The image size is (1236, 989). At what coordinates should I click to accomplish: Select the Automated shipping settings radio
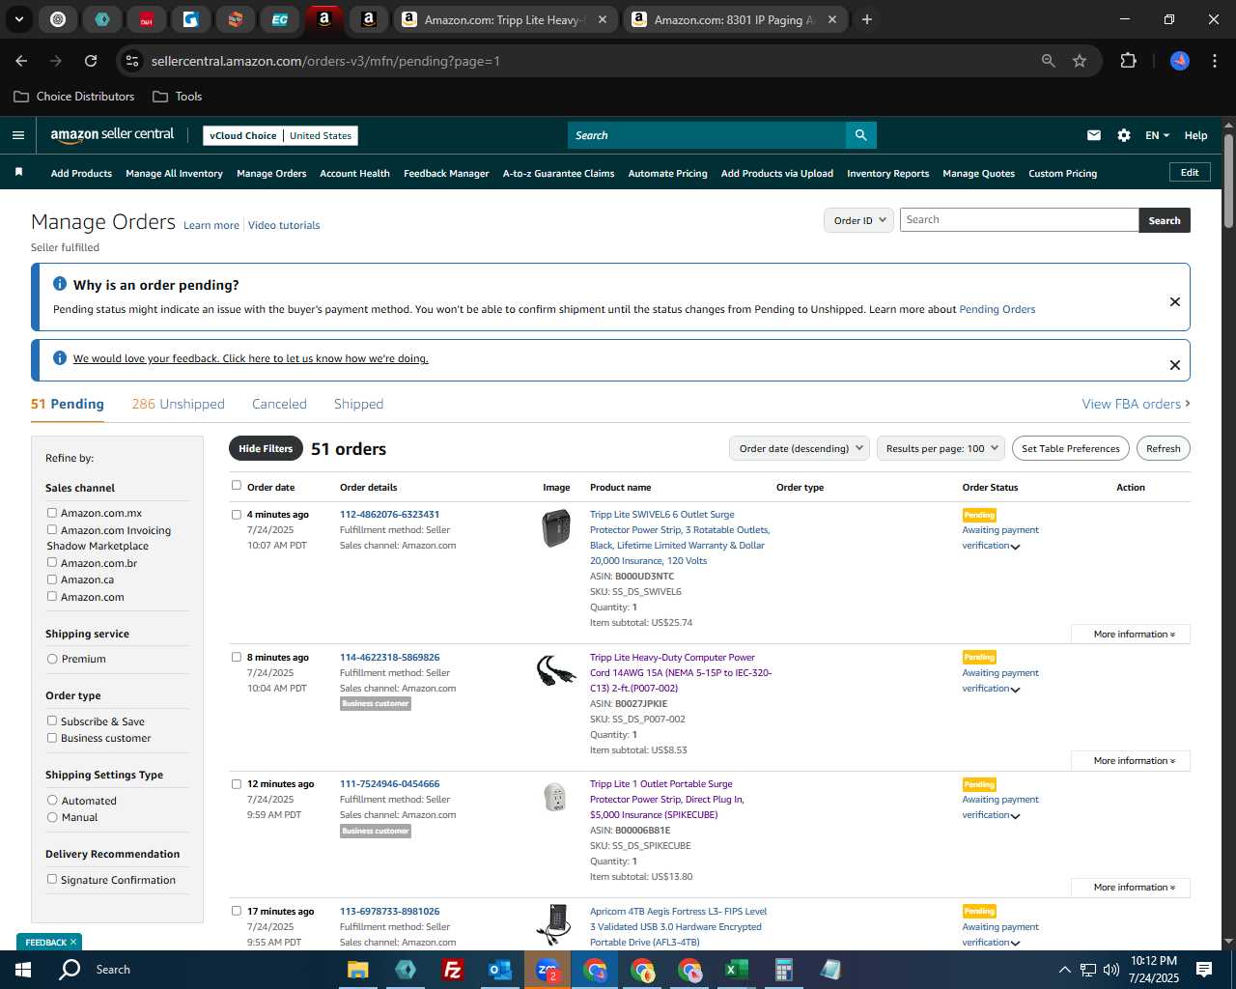52,801
